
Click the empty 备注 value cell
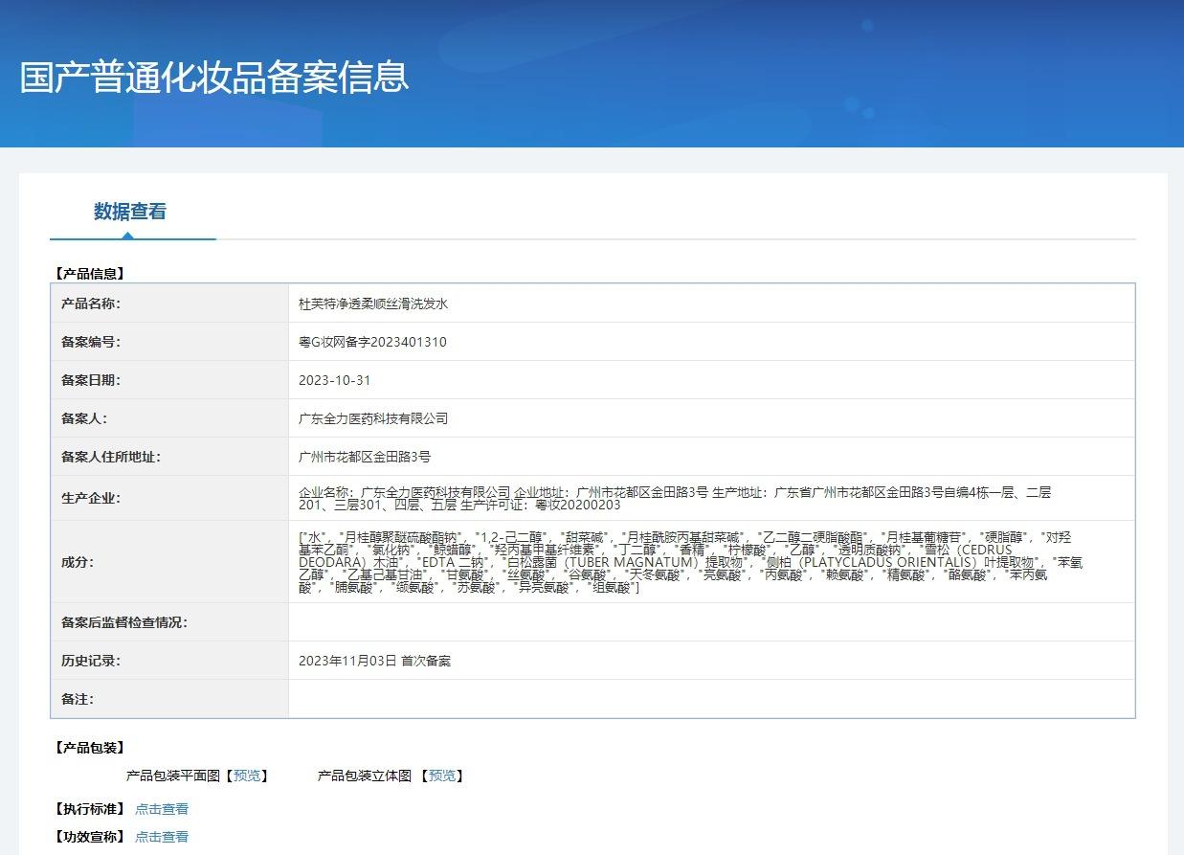pyautogui.click(x=710, y=699)
